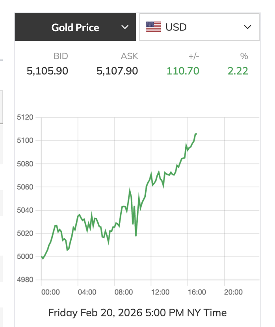Image resolution: width=275 pixels, height=327 pixels.
Task: Open the Gold Price metal dropdown
Action: tap(76, 27)
